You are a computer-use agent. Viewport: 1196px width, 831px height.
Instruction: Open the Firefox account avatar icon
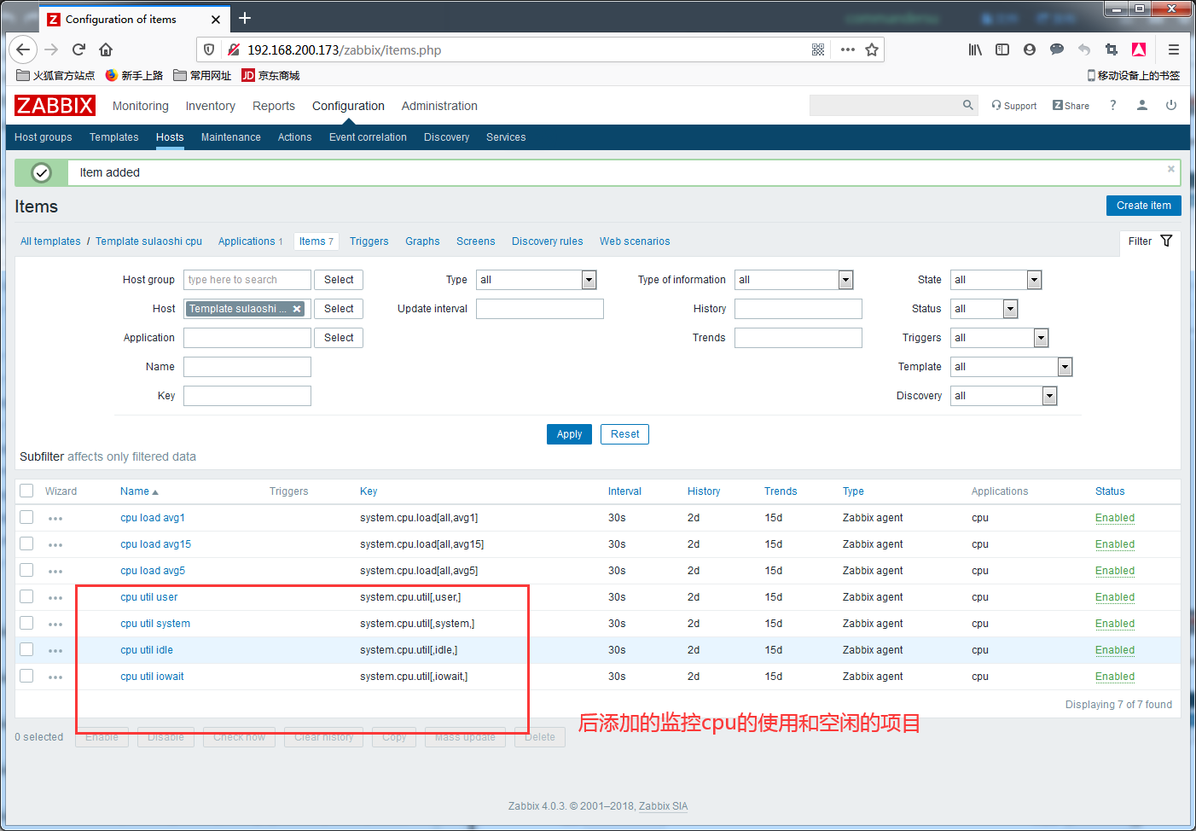point(1030,49)
